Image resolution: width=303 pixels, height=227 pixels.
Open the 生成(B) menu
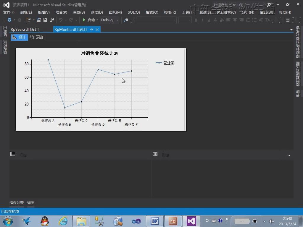[x=79, y=12]
